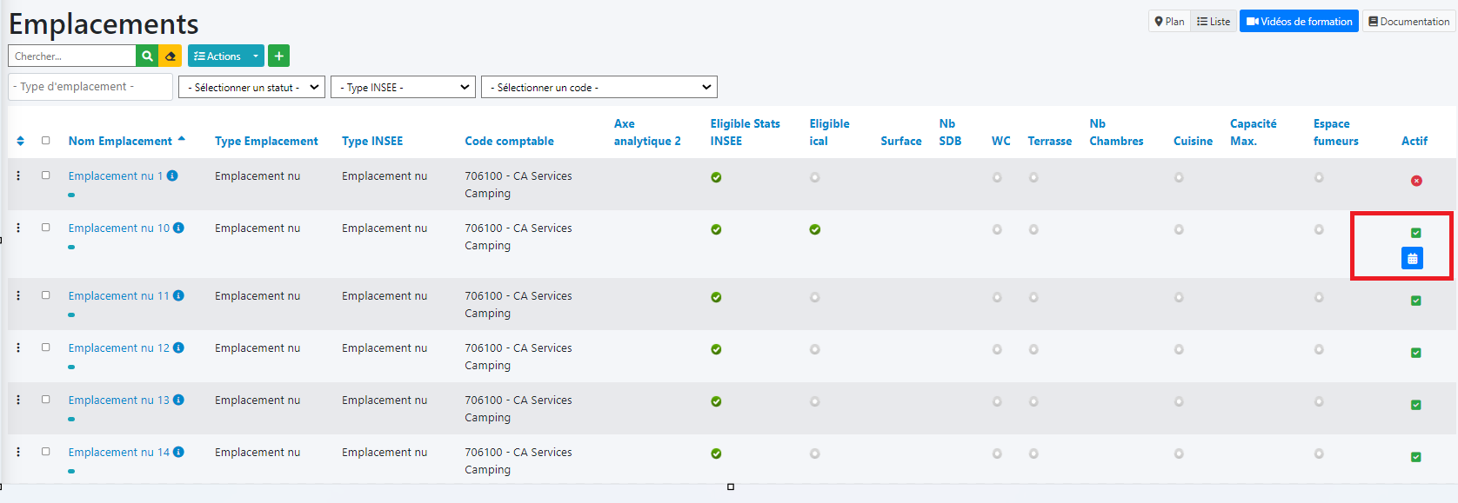Click the yellow eraser clear-filter button
This screenshot has height=503, width=1458.
click(x=171, y=56)
